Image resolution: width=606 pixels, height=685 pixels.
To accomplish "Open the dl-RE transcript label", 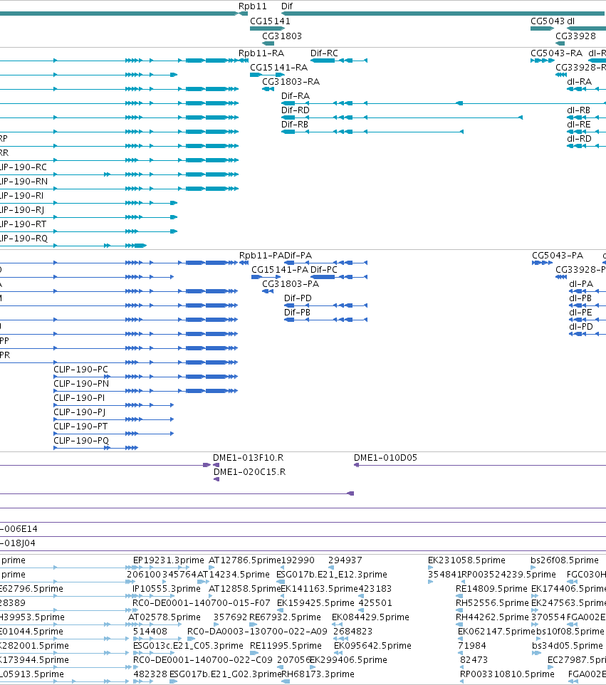I will point(579,125).
